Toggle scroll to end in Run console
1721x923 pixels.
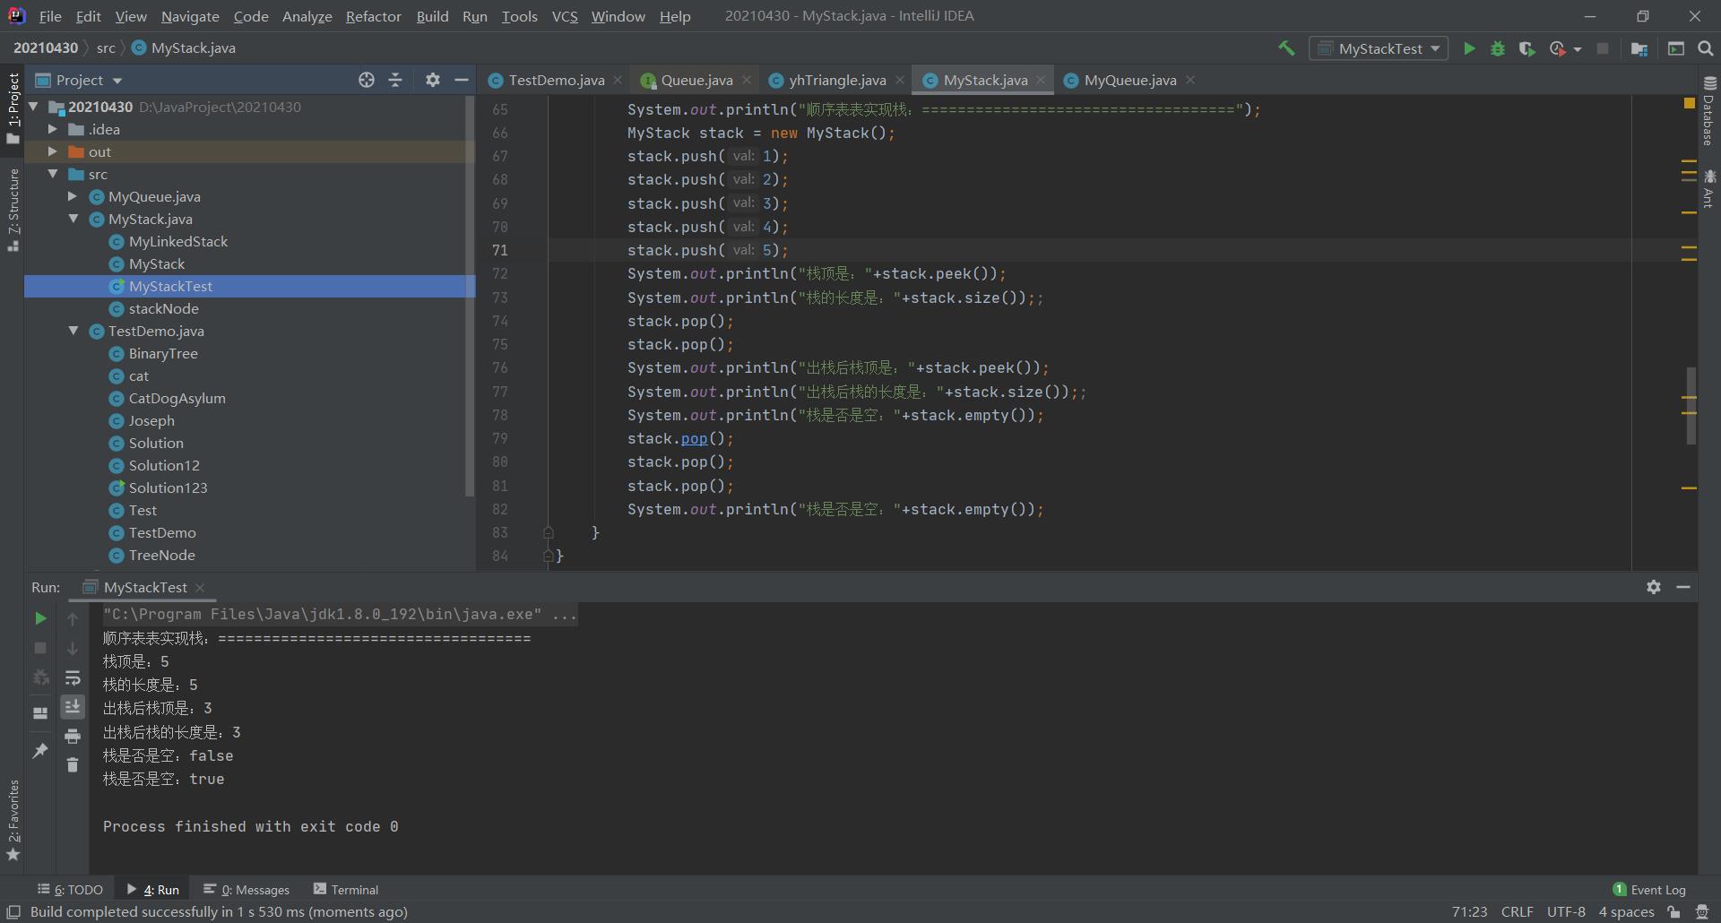pos(73,706)
